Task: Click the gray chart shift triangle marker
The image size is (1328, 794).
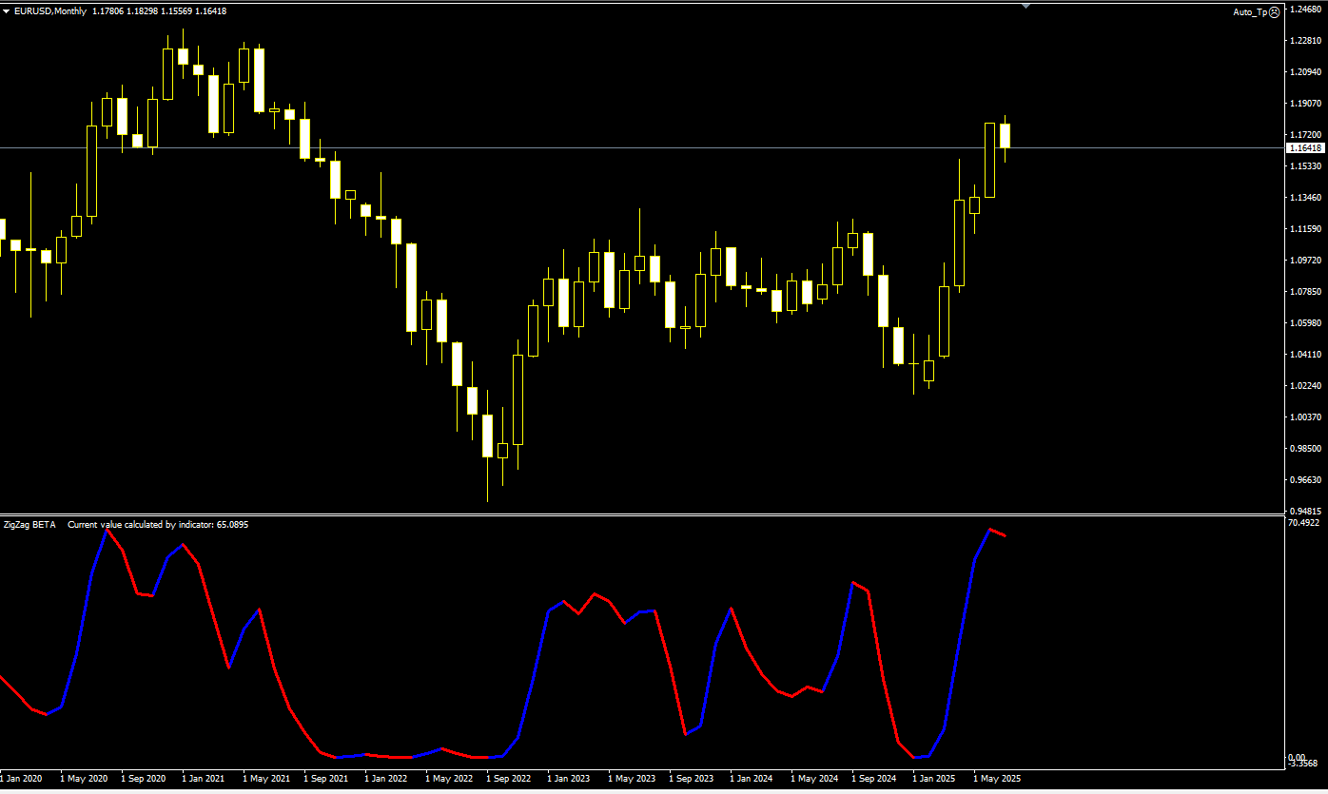Action: [x=1025, y=6]
